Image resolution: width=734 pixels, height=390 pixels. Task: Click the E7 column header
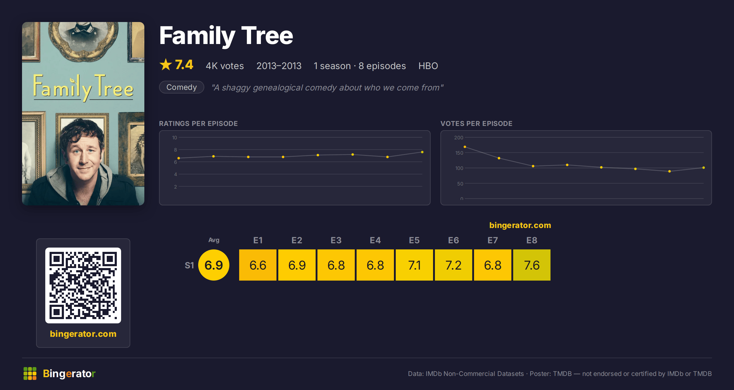[x=493, y=240]
